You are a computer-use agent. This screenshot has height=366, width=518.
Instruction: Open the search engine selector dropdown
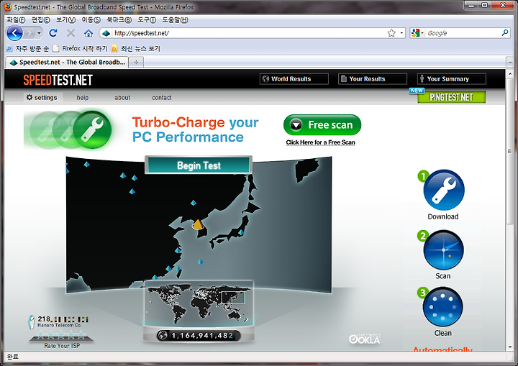pos(417,33)
